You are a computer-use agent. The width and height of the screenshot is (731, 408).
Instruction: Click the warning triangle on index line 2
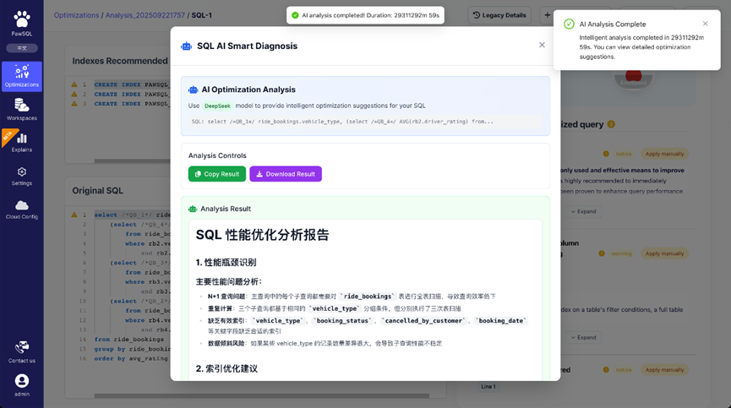pos(74,94)
